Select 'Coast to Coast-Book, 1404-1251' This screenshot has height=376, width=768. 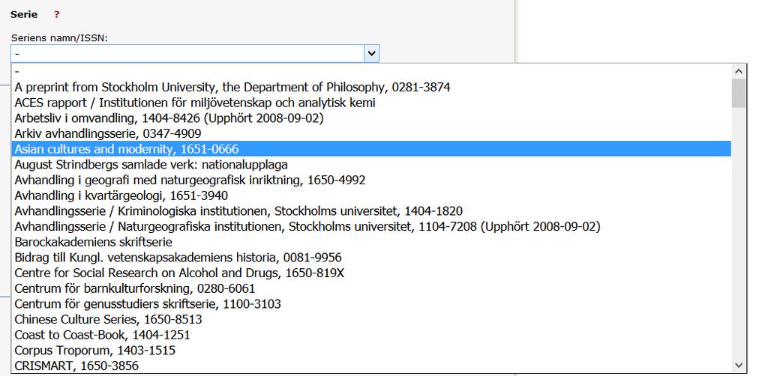[x=371, y=335]
